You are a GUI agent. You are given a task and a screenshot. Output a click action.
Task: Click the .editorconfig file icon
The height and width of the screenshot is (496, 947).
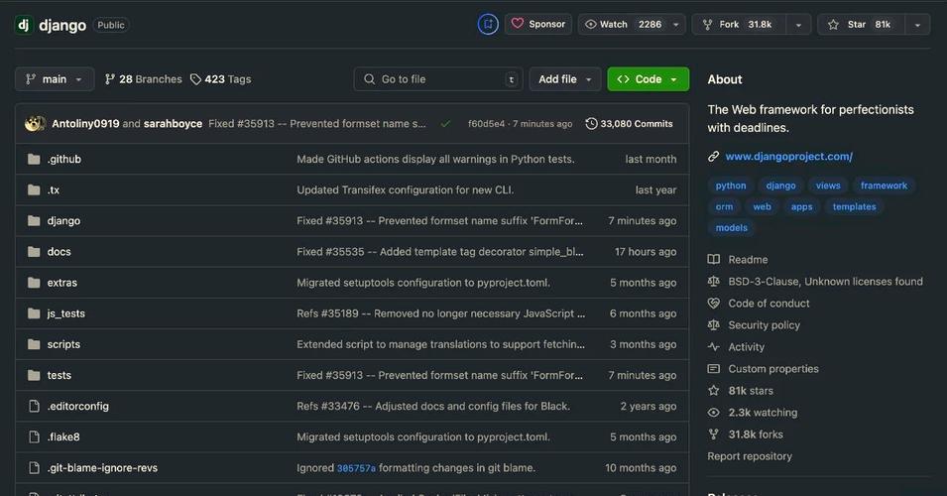(x=35, y=406)
